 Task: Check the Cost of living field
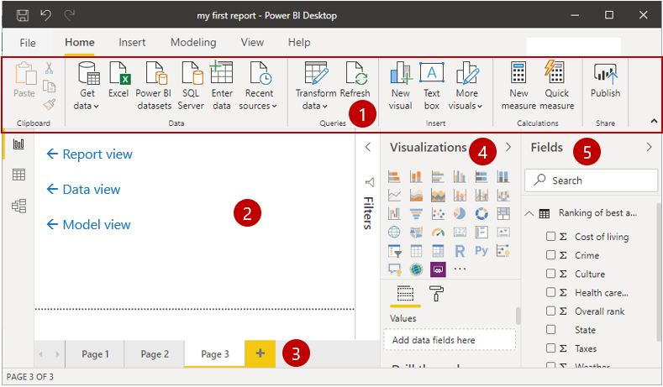tap(550, 236)
